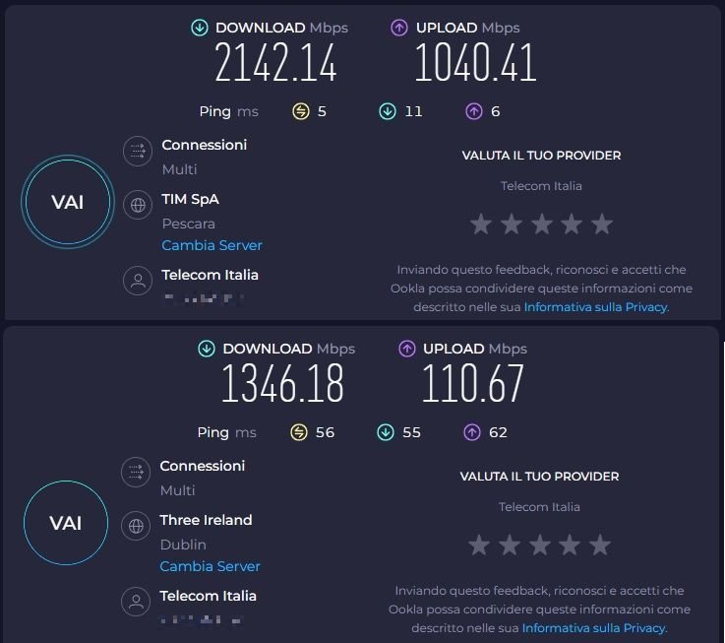725x643 pixels.
Task: Click the download arrow icon above 1346.18
Action: pos(207,349)
